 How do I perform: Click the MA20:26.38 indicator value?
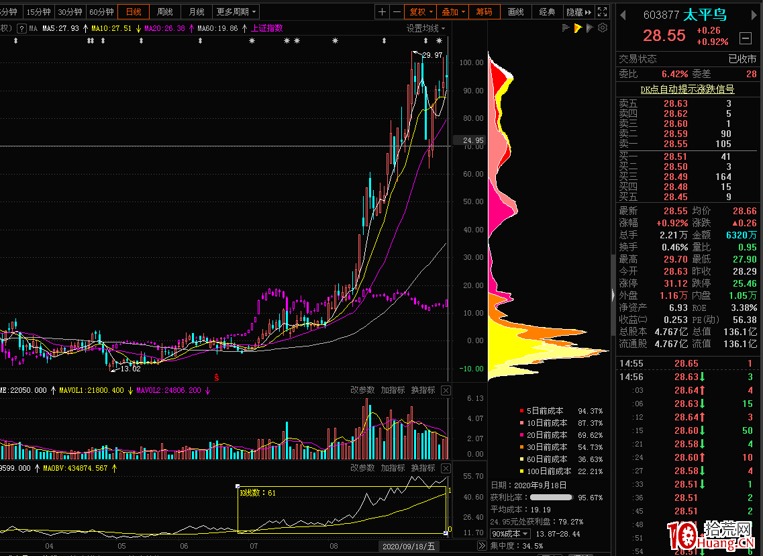(165, 28)
